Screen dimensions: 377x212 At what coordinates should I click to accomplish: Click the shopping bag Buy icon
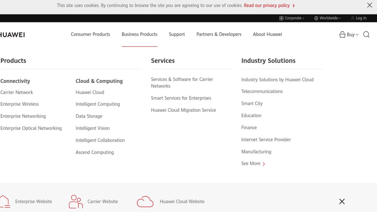click(x=343, y=35)
